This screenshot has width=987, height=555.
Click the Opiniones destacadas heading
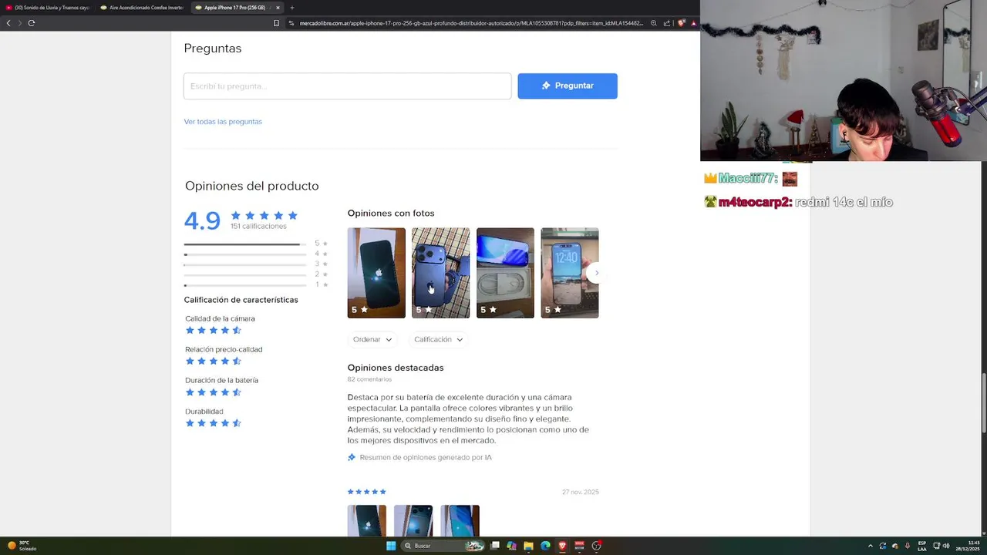[x=396, y=368]
